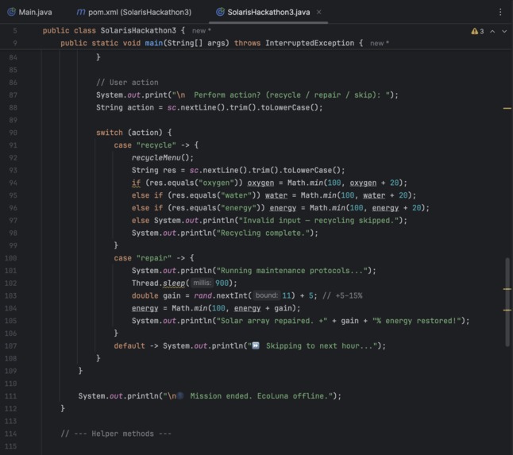Click the '// +5-15%' comment

[x=342, y=295]
